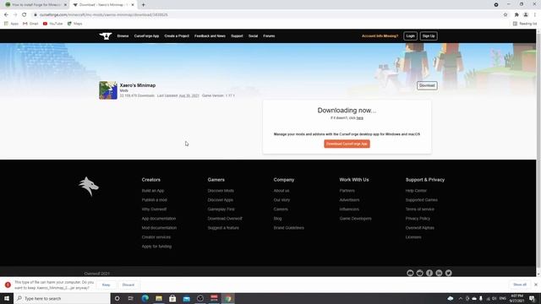Click the address bar URL field

[x=265, y=15]
